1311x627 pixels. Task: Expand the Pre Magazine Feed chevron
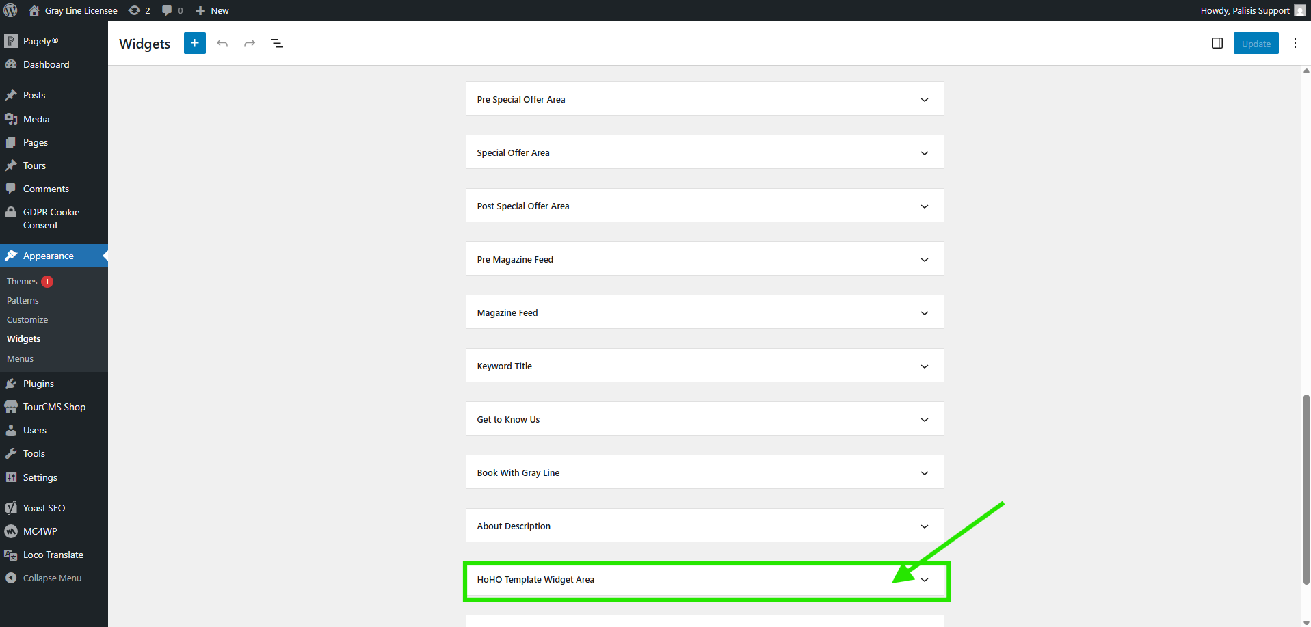tap(925, 260)
